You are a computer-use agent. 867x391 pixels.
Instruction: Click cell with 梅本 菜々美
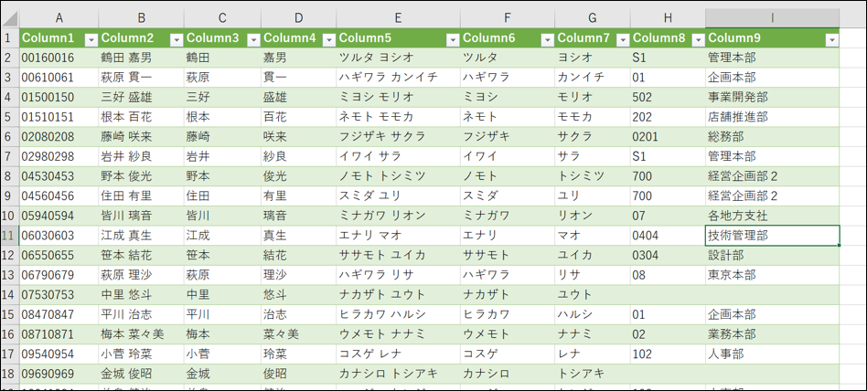click(141, 334)
